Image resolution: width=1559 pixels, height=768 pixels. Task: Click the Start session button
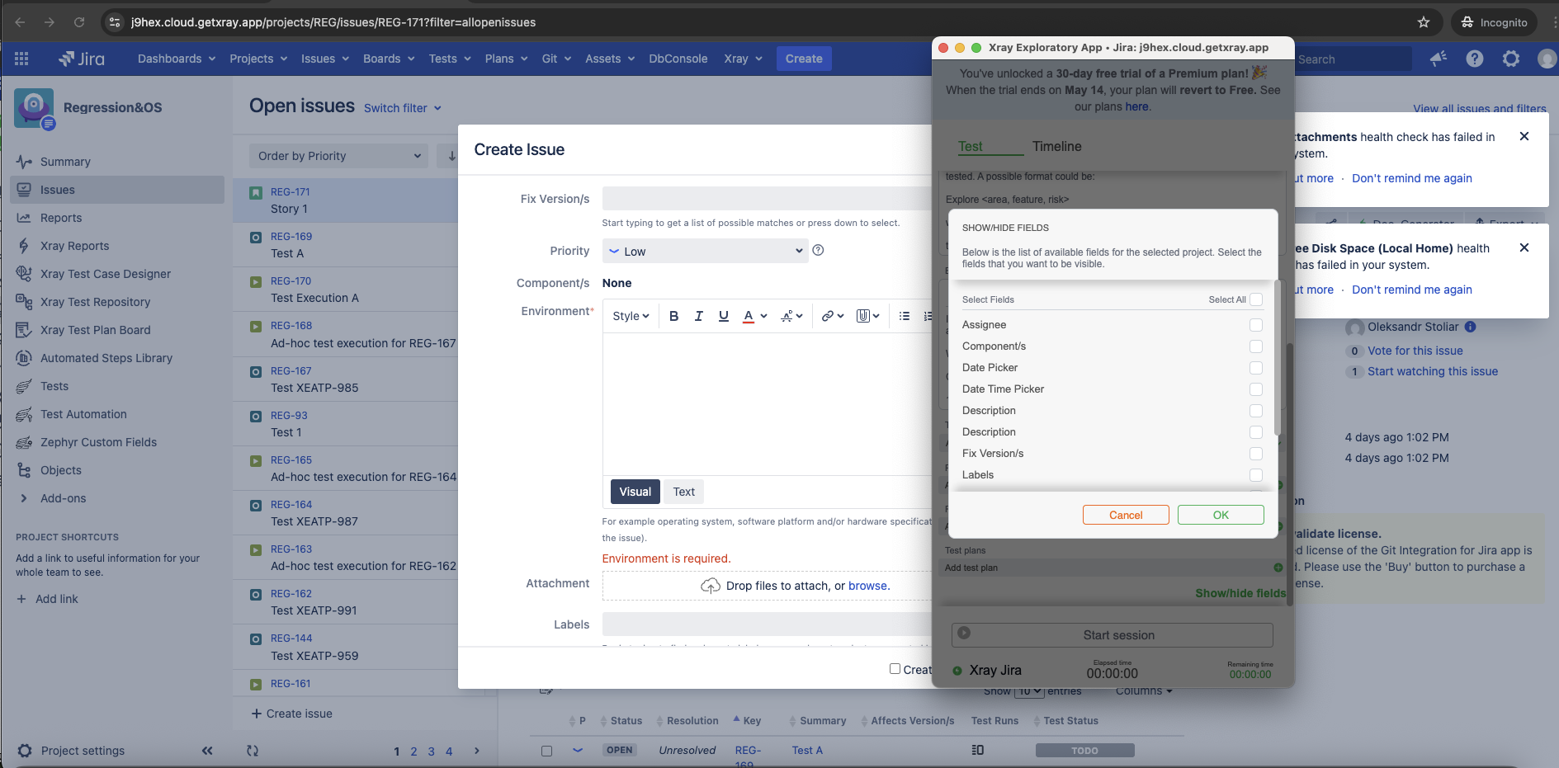(1113, 635)
